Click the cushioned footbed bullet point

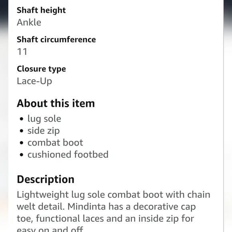tap(68, 154)
